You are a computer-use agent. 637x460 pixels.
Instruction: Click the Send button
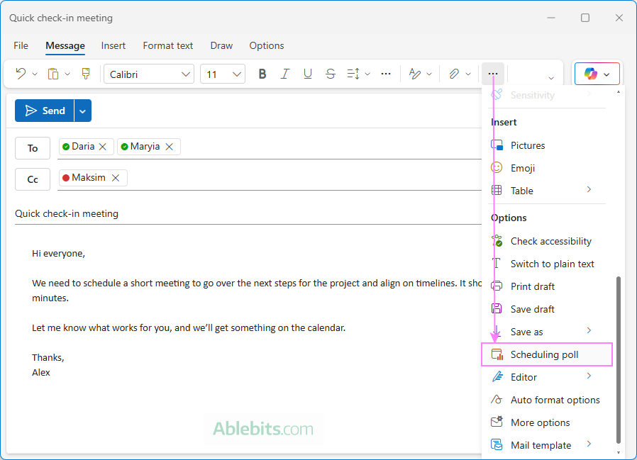45,111
